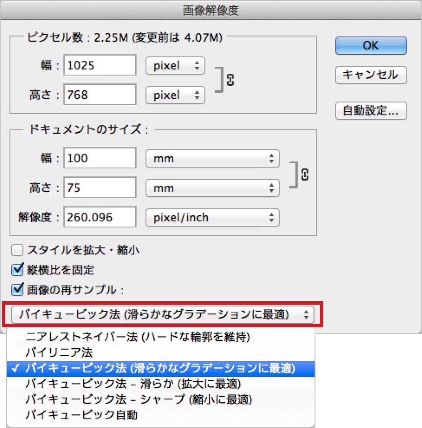The height and width of the screenshot is (428, 422).
Task: Choose バイキュービック自動 option
Action: point(81,415)
